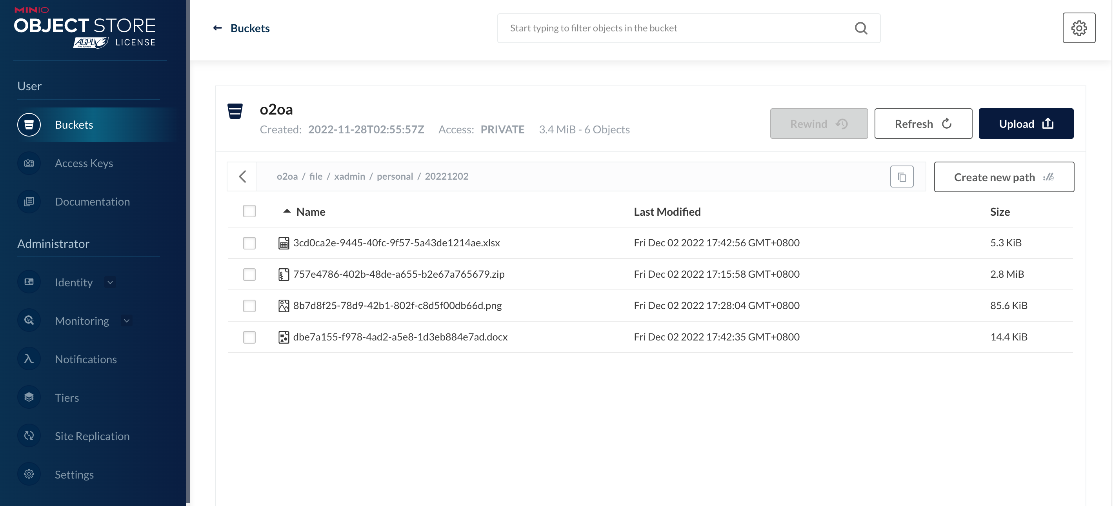
Task: Open the Settings sidebar item
Action: click(74, 474)
